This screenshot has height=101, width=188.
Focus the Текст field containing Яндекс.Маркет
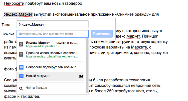53,24
